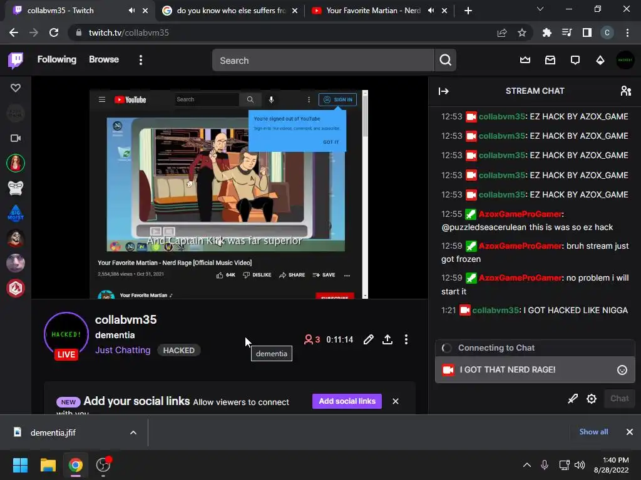Screen dimensions: 641x480
Task: Click the address bar URL
Action: tap(128, 32)
